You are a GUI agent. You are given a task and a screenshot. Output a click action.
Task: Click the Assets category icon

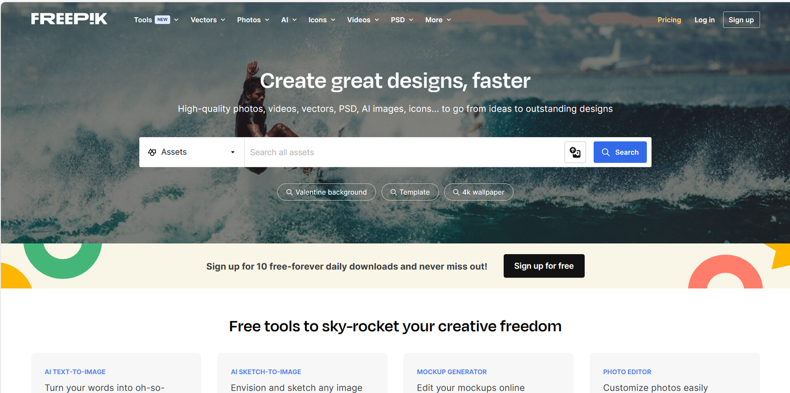[152, 152]
